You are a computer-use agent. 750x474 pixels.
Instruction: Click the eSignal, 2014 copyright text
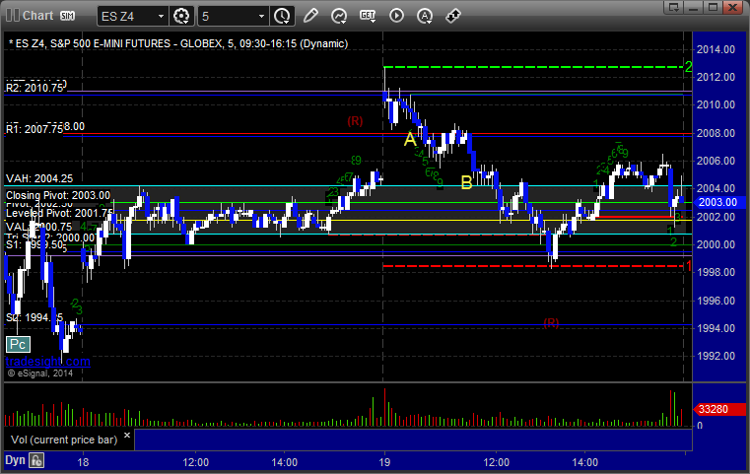(40, 373)
